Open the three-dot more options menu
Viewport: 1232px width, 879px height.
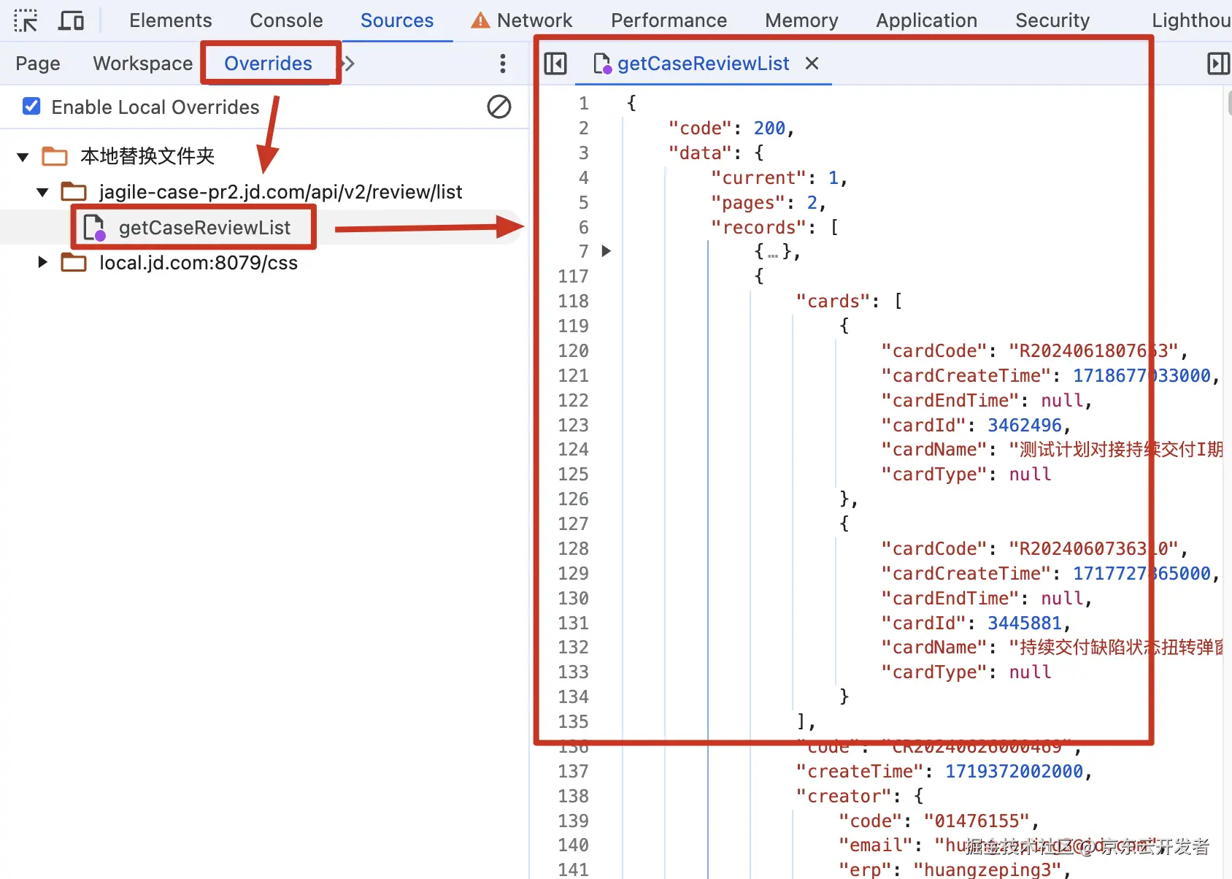[x=503, y=64]
